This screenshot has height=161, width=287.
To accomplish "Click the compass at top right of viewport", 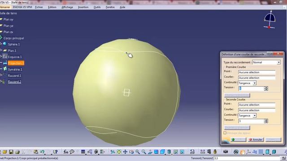I will (270, 20).
